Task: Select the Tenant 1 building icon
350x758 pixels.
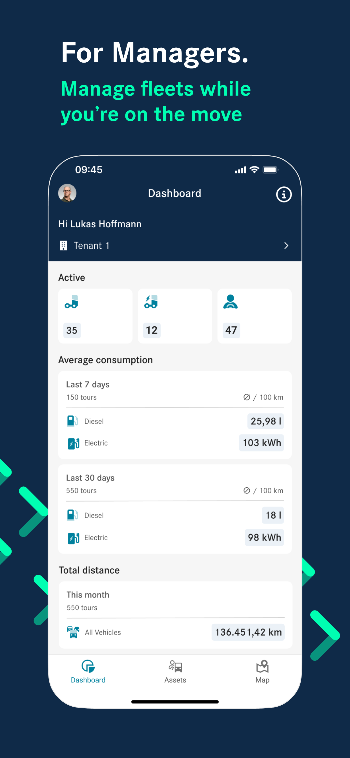Action: pos(63,245)
